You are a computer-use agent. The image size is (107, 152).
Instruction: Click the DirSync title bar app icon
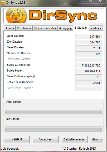[x=3, y=2]
